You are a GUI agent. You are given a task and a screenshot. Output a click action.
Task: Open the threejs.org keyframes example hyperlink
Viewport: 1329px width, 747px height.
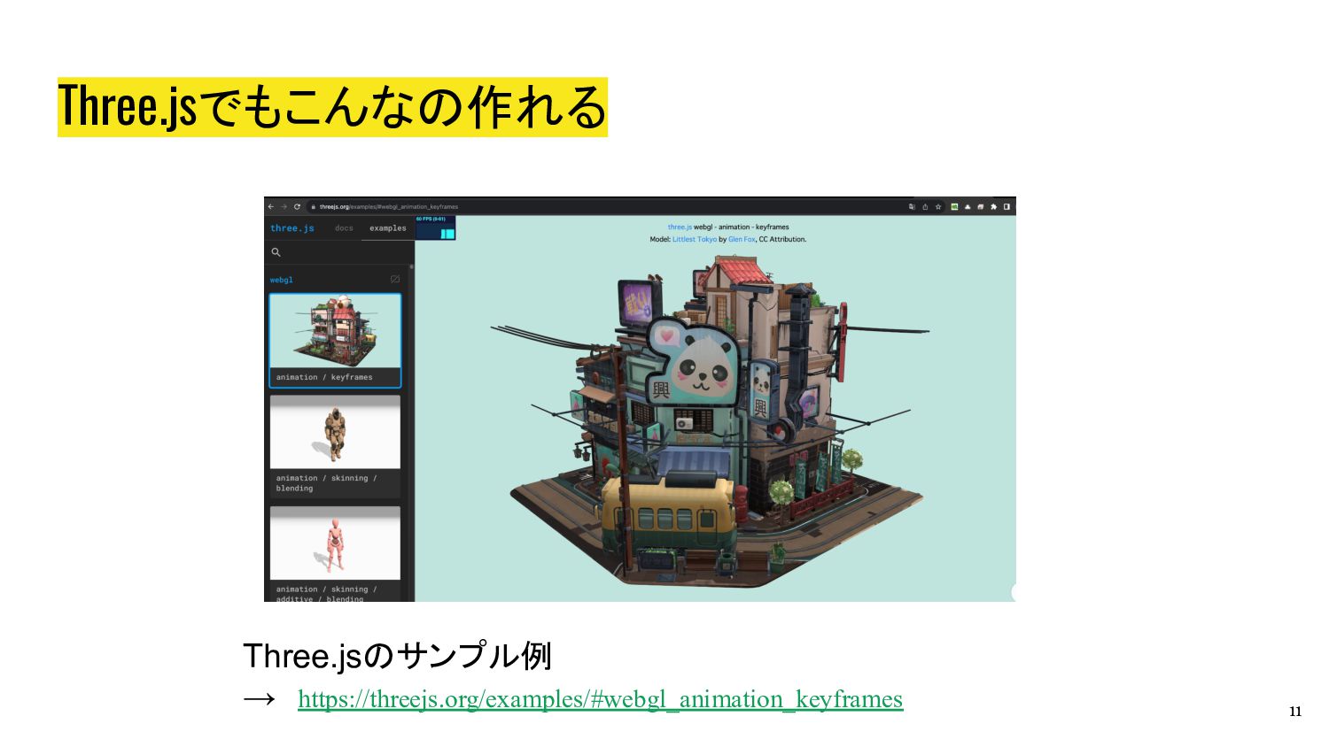point(600,699)
